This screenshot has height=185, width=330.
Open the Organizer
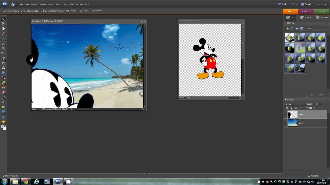[x=307, y=4]
